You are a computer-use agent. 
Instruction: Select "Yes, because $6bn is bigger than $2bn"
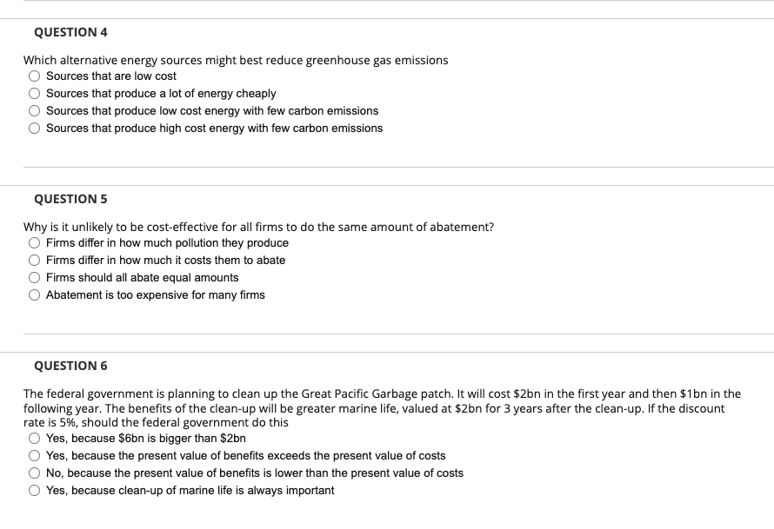coord(34,438)
